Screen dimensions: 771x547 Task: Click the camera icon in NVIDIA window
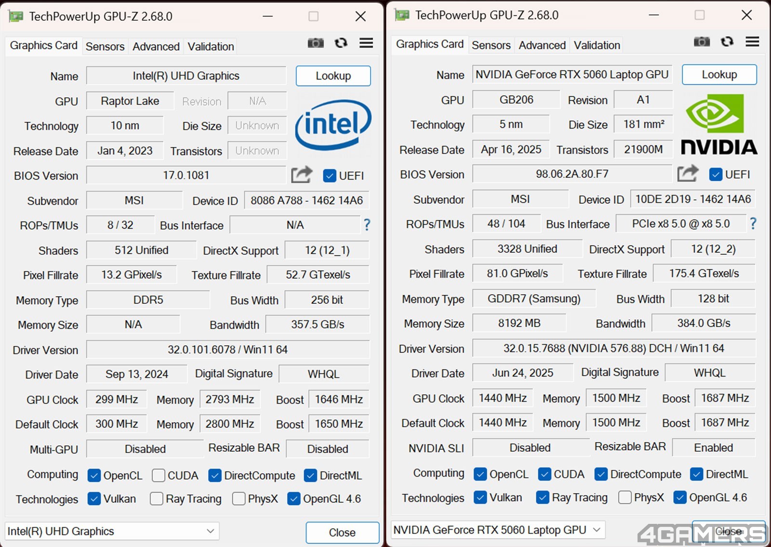tap(702, 42)
